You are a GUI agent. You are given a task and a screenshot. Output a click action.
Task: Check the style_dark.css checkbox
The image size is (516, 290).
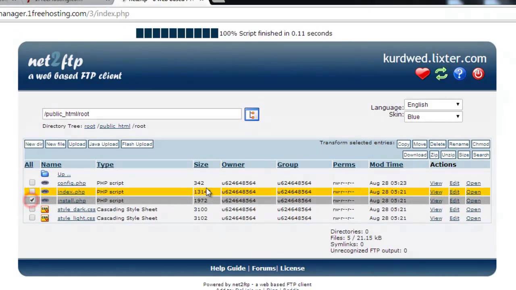[32, 209]
